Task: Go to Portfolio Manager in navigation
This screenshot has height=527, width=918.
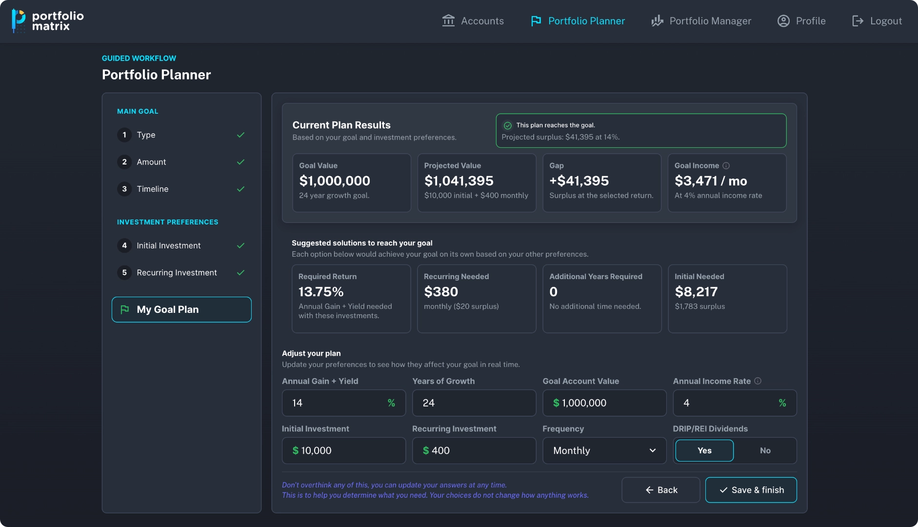Action: [x=701, y=20]
